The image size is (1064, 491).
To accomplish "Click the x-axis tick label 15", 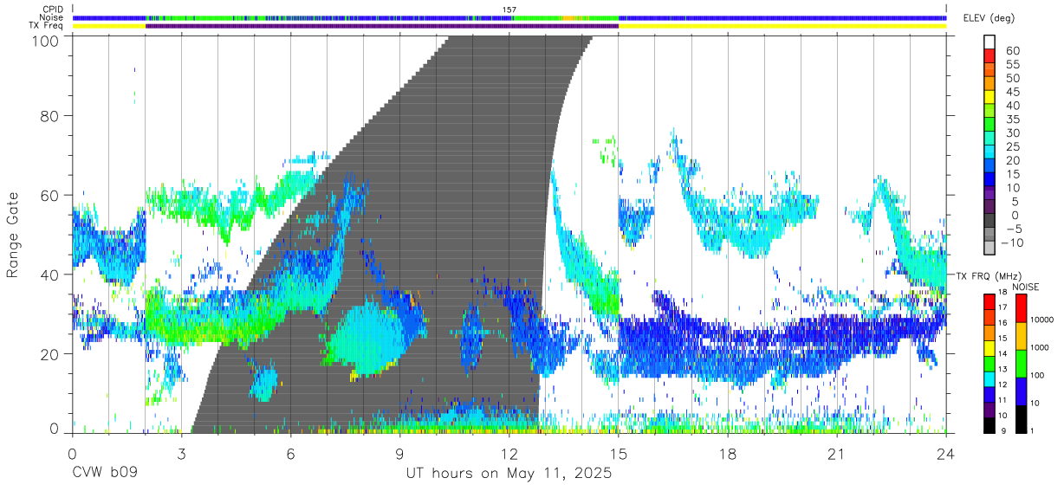I will pos(619,454).
